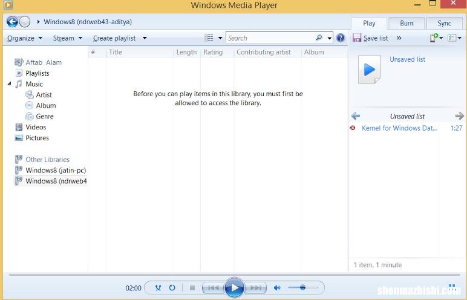Select Genre under Music
This screenshot has height=300, width=467.
[x=45, y=116]
